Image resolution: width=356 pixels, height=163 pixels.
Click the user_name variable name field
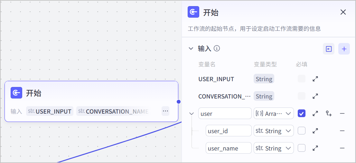pos(229,148)
